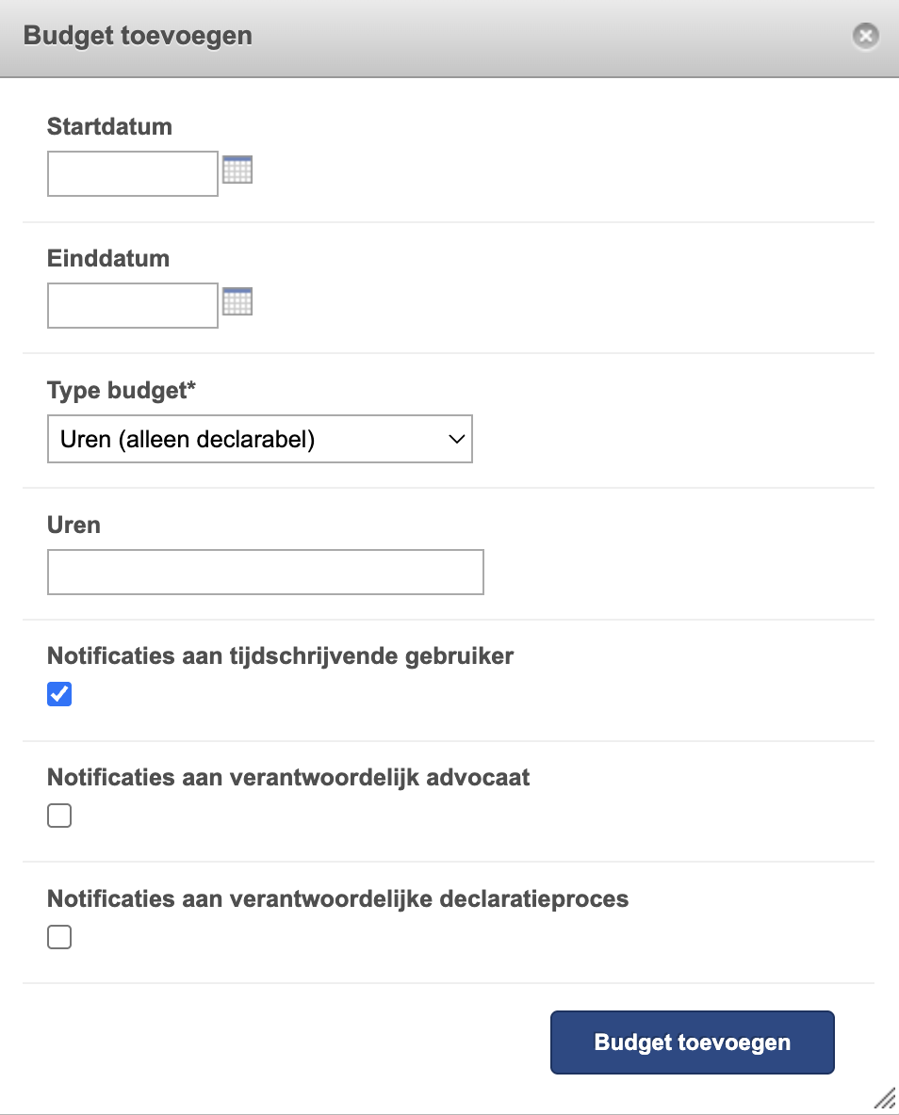Click into the Einddatum date field
The width and height of the screenshot is (899, 1115).
(132, 306)
